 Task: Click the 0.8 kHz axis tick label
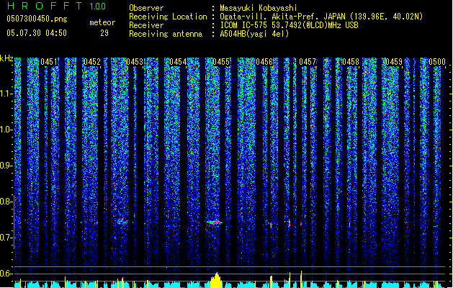(6, 202)
